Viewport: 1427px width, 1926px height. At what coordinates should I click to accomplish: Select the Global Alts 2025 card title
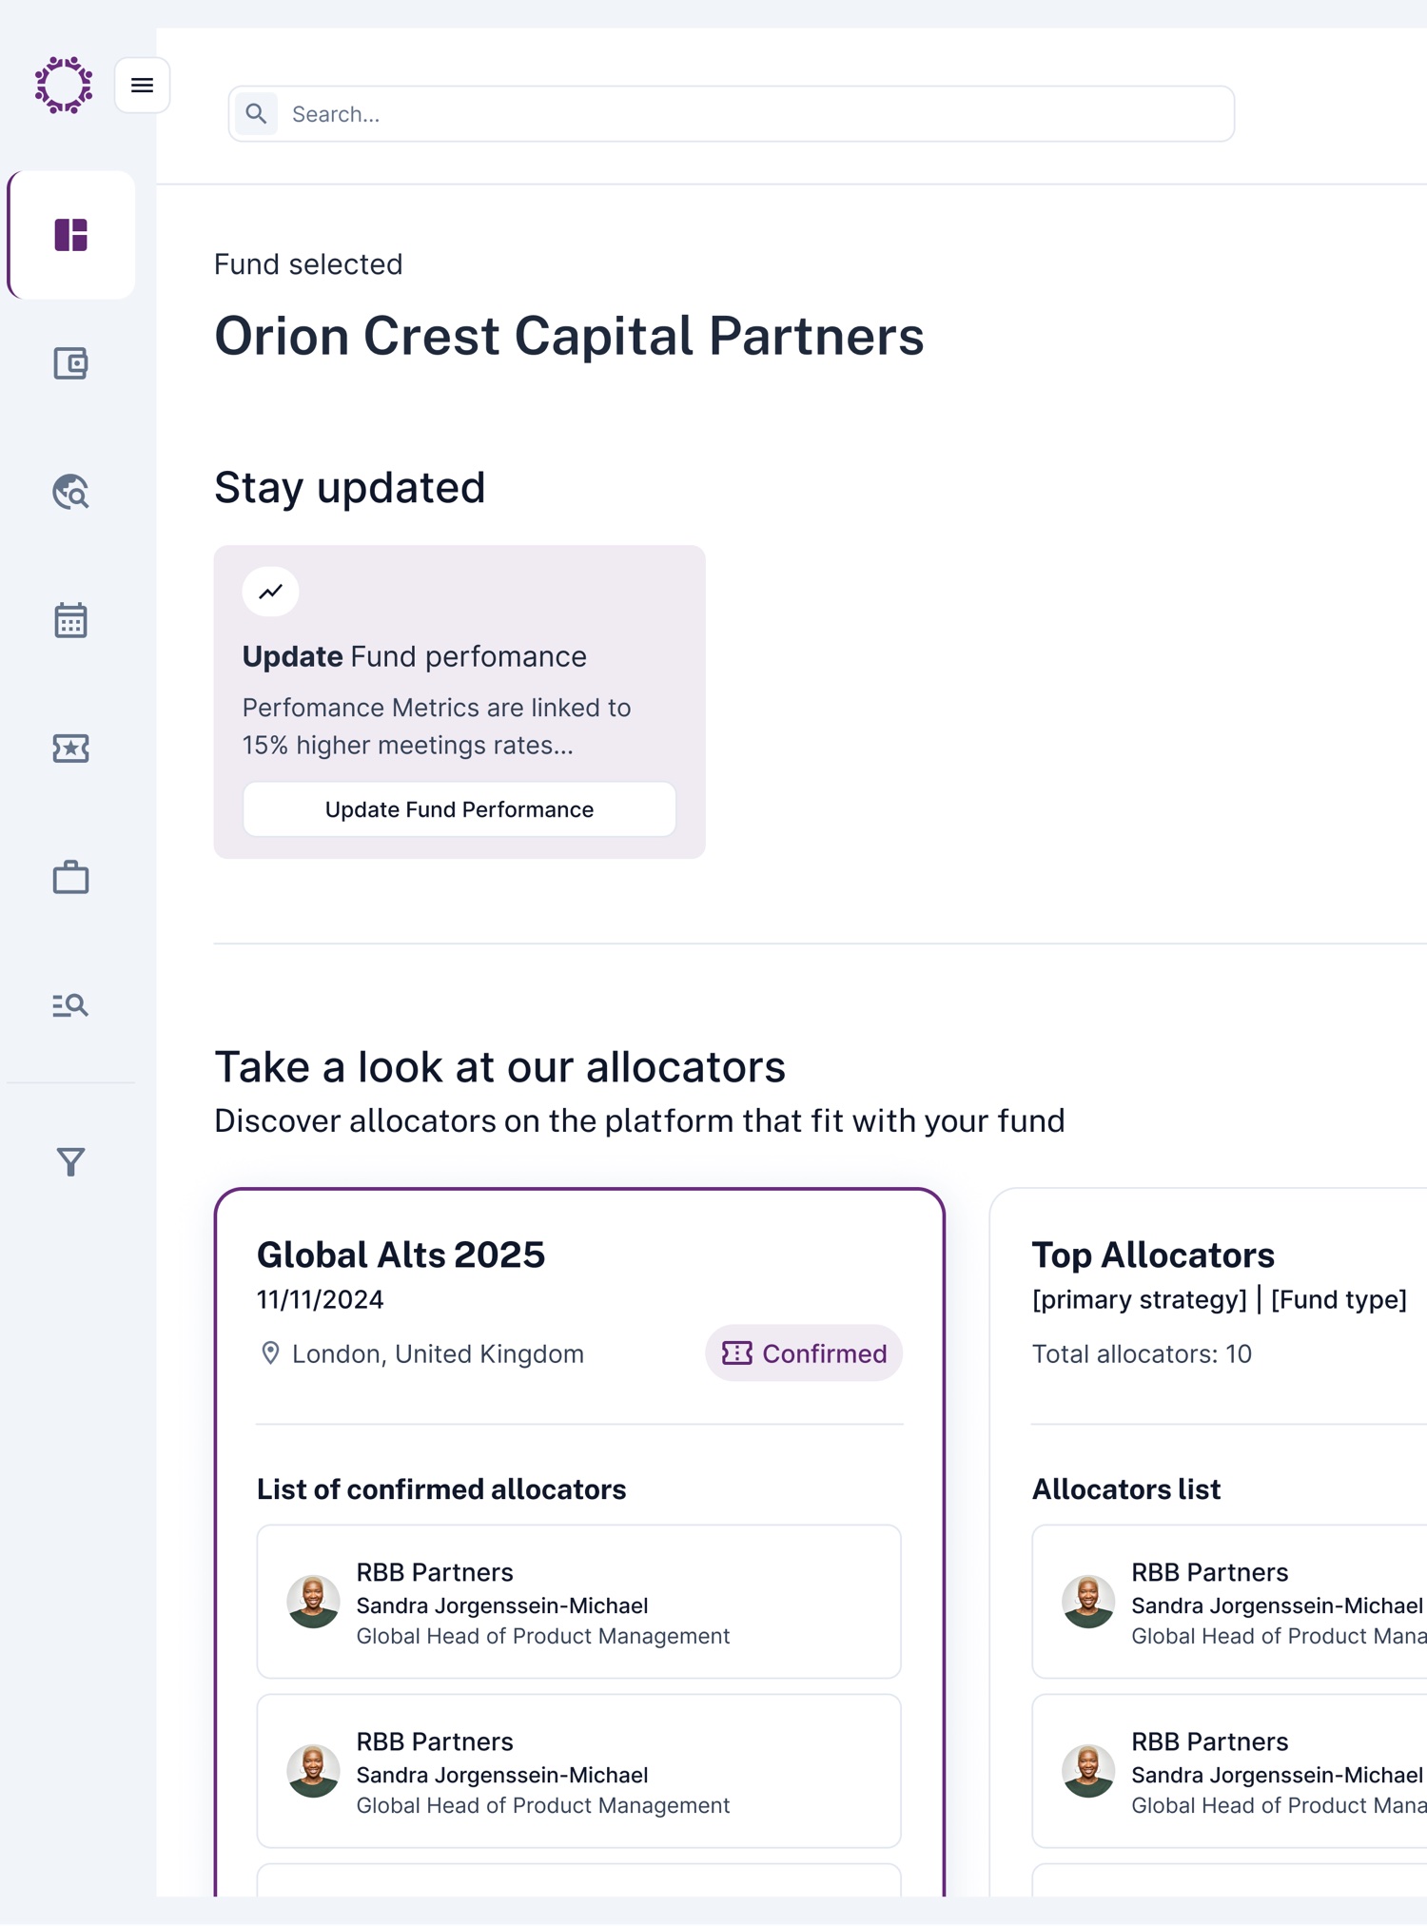point(401,1255)
